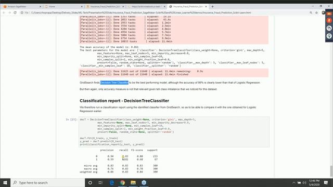Launch Microsoft Edge from taskbar
This screenshot has height=187, width=333.
(112, 182)
